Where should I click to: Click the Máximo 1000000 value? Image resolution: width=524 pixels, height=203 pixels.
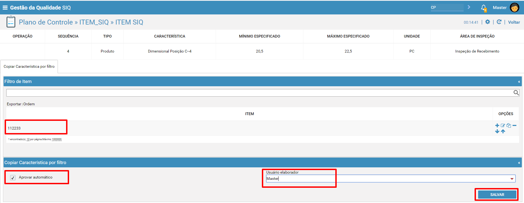57,139
